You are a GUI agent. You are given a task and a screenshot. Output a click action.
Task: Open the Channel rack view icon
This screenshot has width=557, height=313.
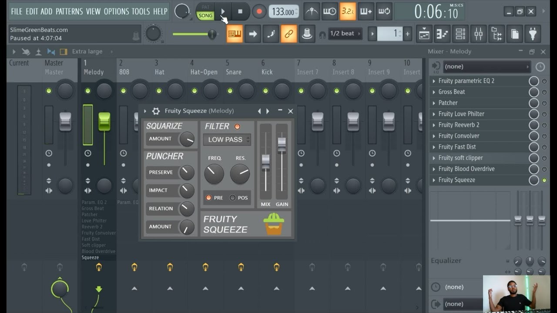tap(460, 33)
